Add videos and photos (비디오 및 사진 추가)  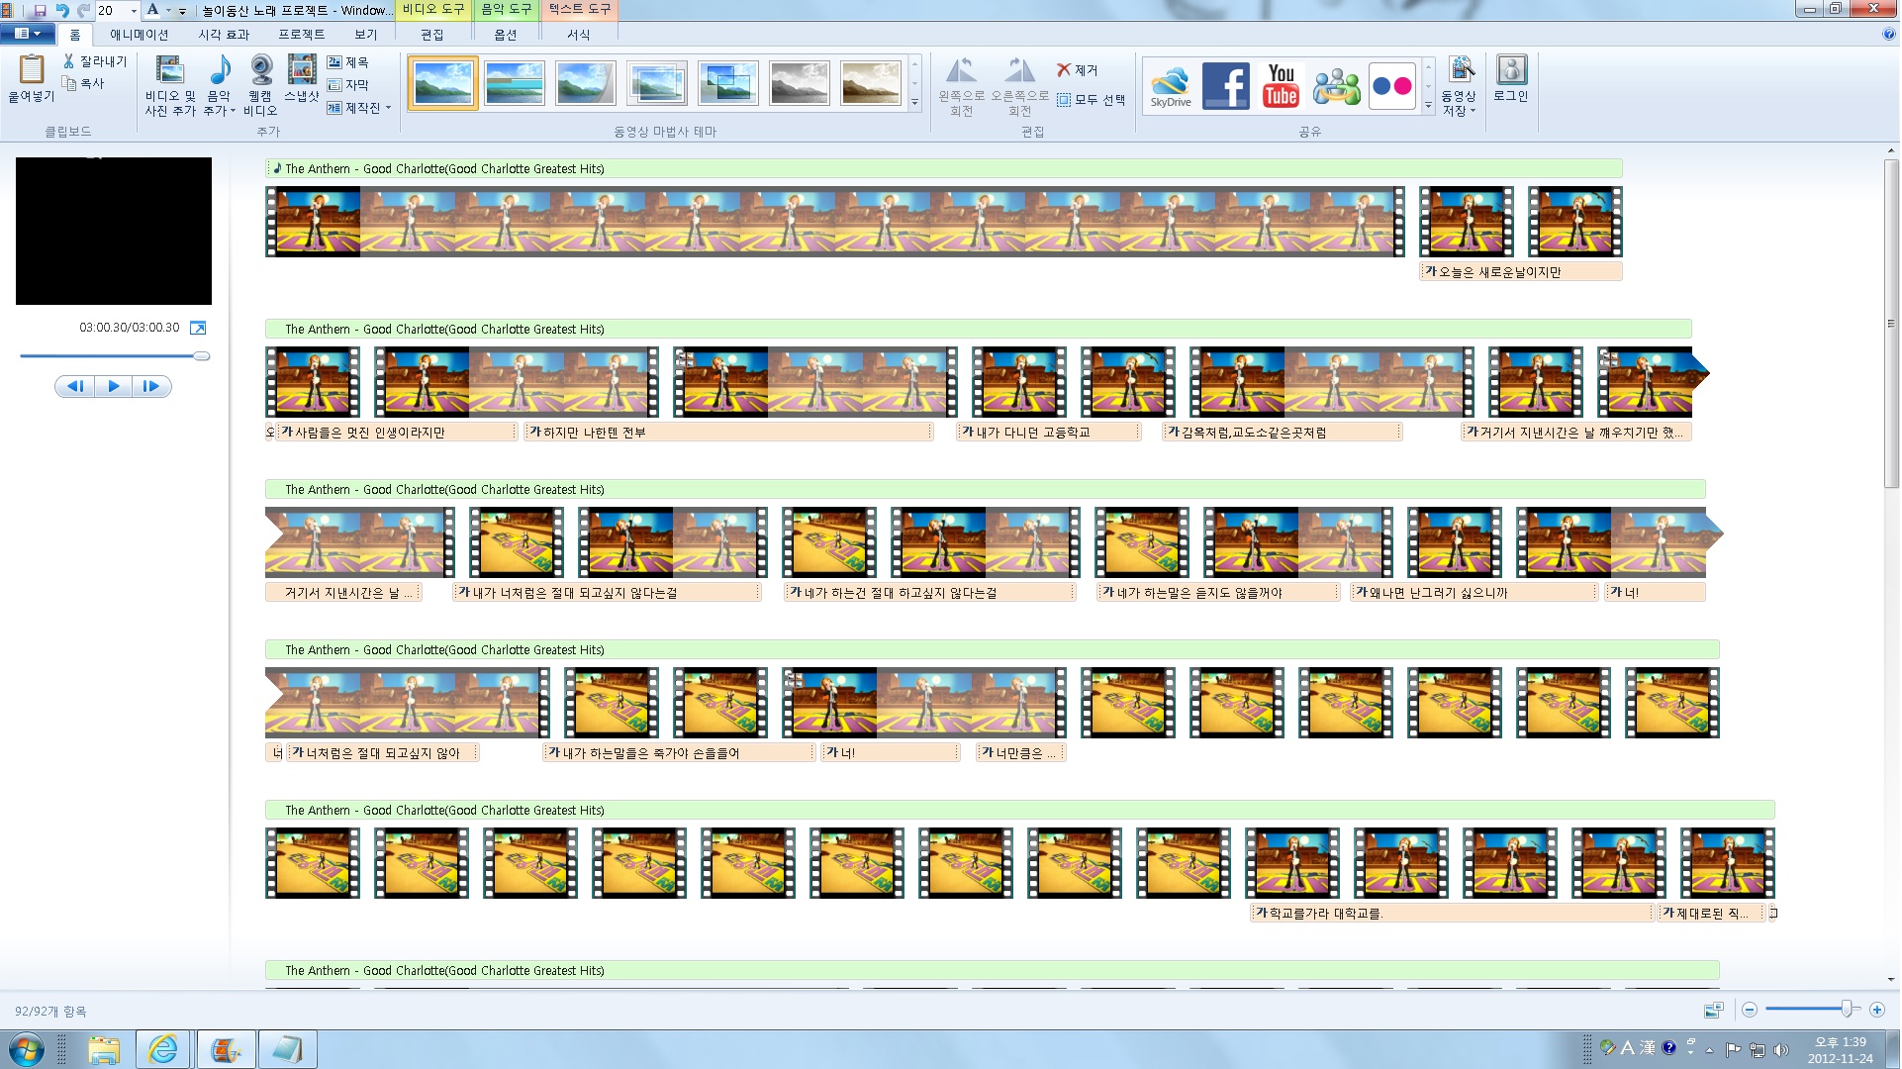click(170, 85)
